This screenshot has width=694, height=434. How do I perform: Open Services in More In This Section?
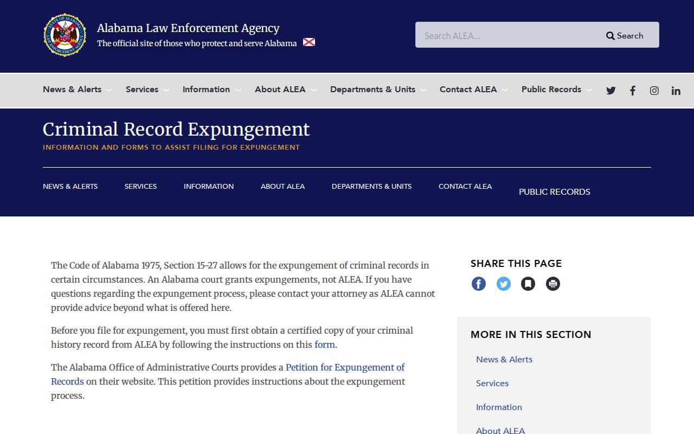click(492, 383)
